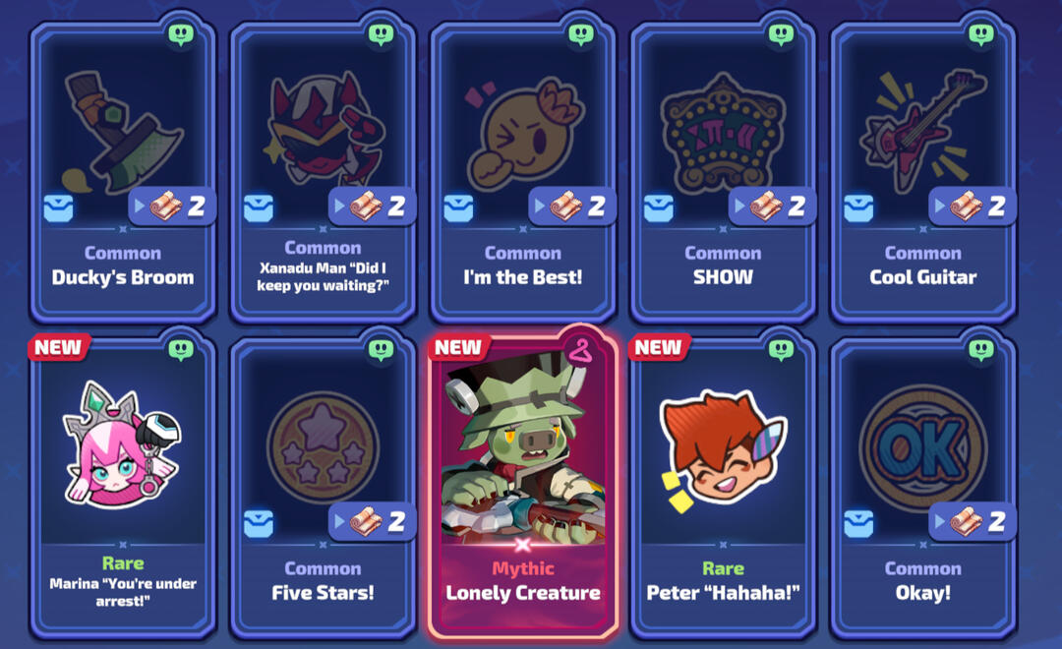
Task: Click the arrow beside cloth reward on Five Stars! card
Action: pyautogui.click(x=339, y=521)
